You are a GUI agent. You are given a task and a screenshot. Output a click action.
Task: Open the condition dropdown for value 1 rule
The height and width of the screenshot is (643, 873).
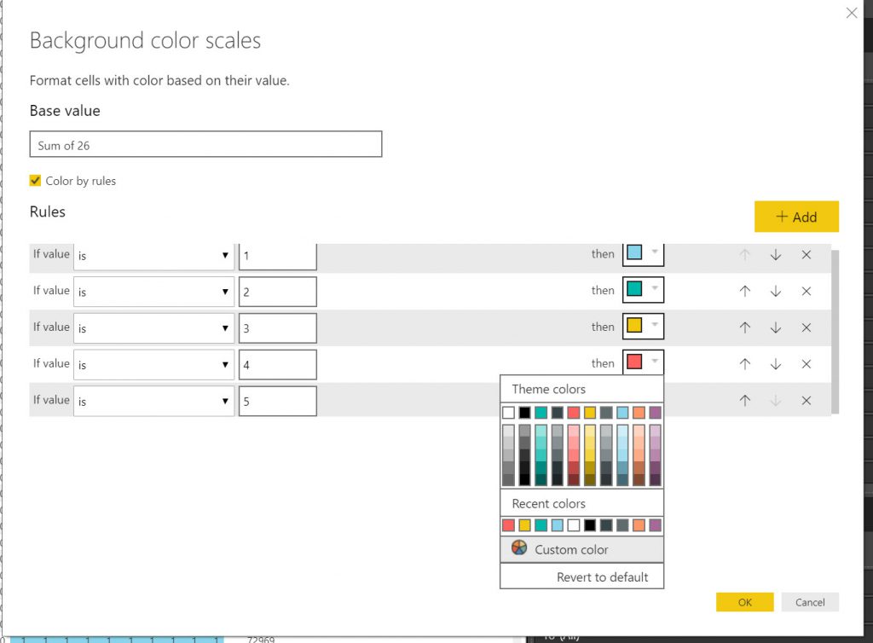click(153, 255)
